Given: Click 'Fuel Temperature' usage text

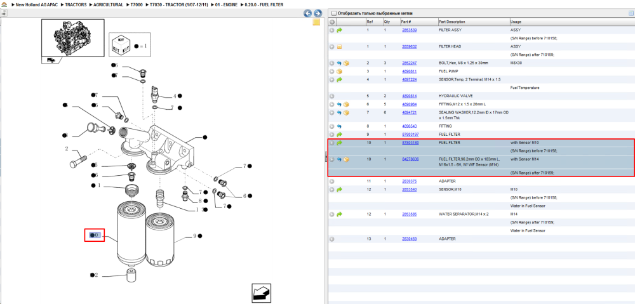Looking at the screenshot, I should tap(525, 88).
